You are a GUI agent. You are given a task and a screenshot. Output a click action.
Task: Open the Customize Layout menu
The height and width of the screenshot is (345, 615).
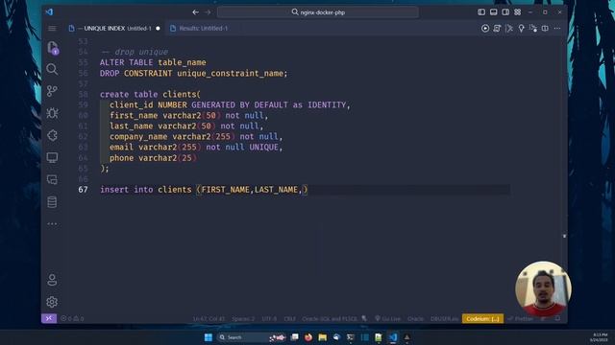[518, 12]
